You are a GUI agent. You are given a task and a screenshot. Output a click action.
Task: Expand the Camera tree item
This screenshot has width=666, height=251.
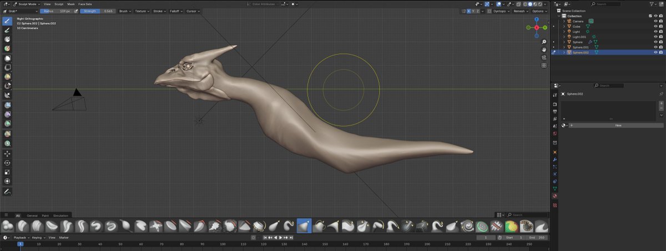564,21
